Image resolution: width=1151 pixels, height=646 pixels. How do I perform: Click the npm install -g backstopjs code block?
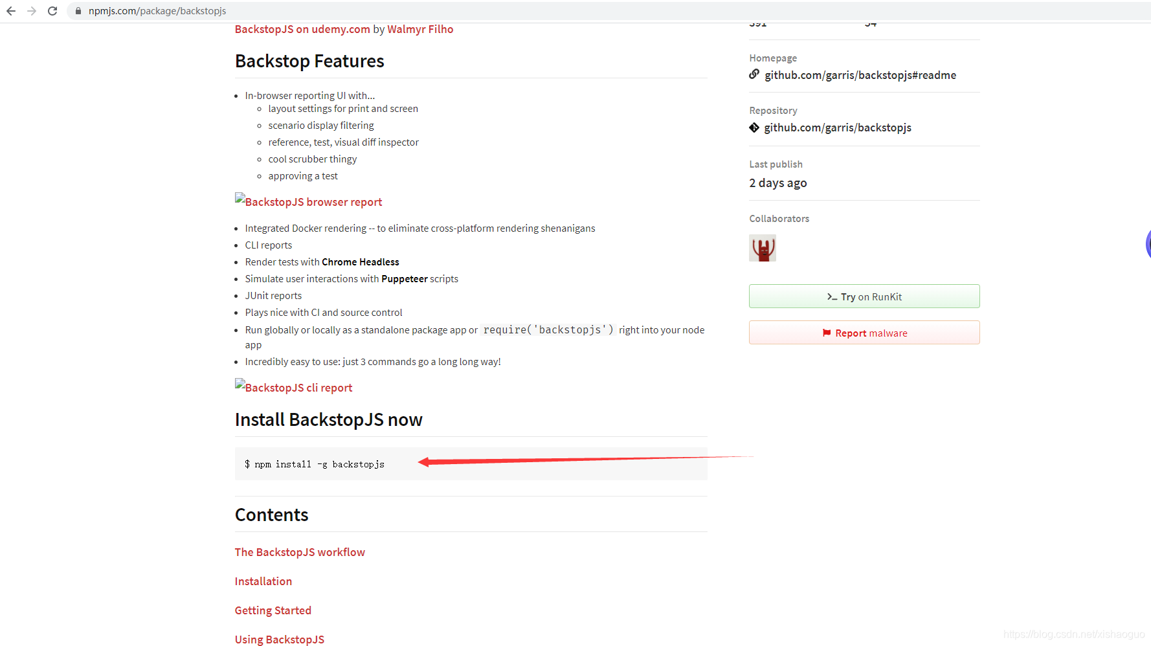pyautogui.click(x=471, y=464)
